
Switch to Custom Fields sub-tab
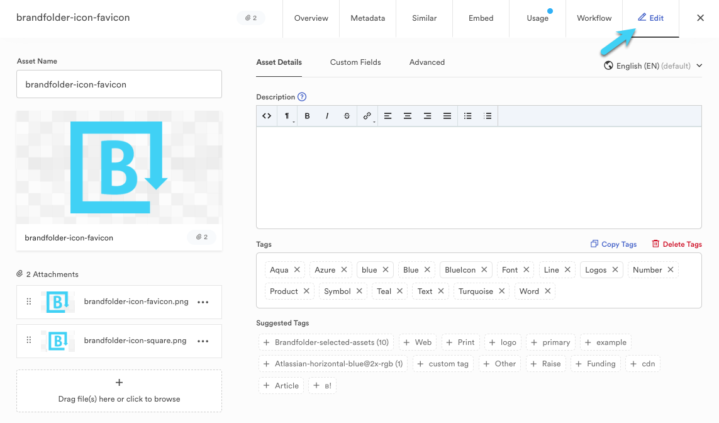[x=355, y=62]
